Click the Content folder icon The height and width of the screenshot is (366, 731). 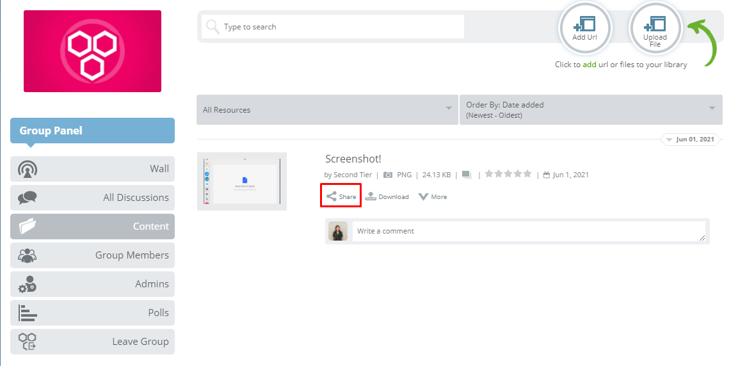28,226
